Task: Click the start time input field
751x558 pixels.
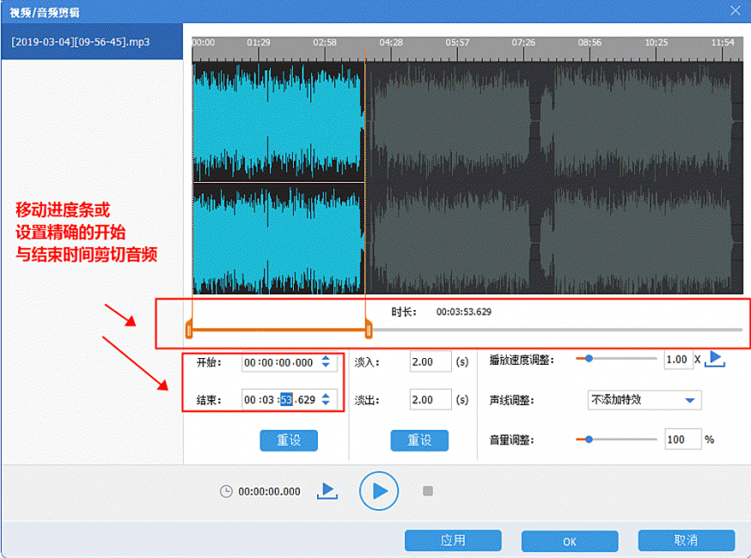Action: point(290,363)
